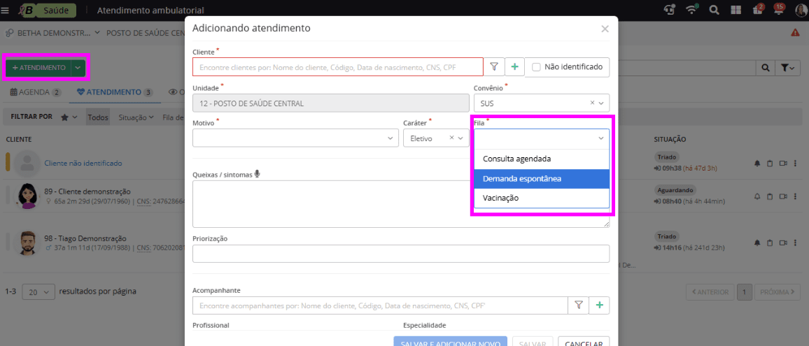Open the headset support icon
Viewport: 809px width, 346px height.
point(670,10)
